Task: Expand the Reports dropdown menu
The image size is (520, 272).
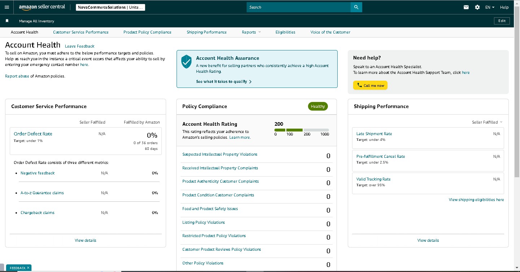Action: coord(251,32)
